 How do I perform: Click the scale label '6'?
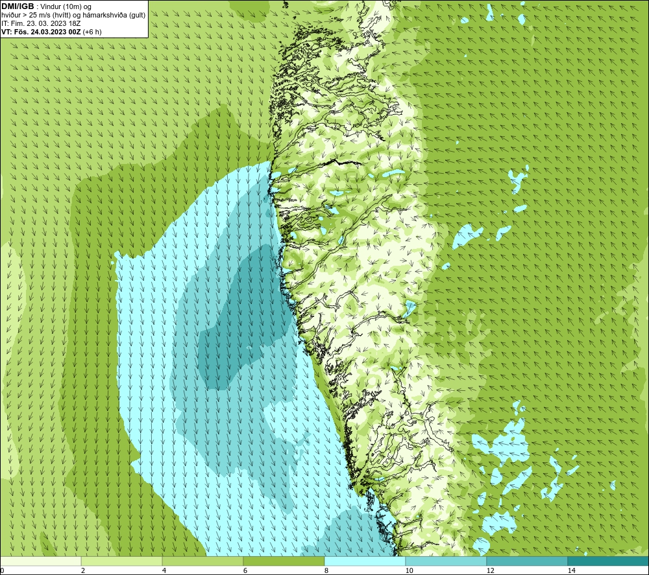point(245,570)
